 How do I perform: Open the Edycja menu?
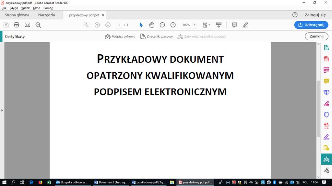[x=14, y=8]
